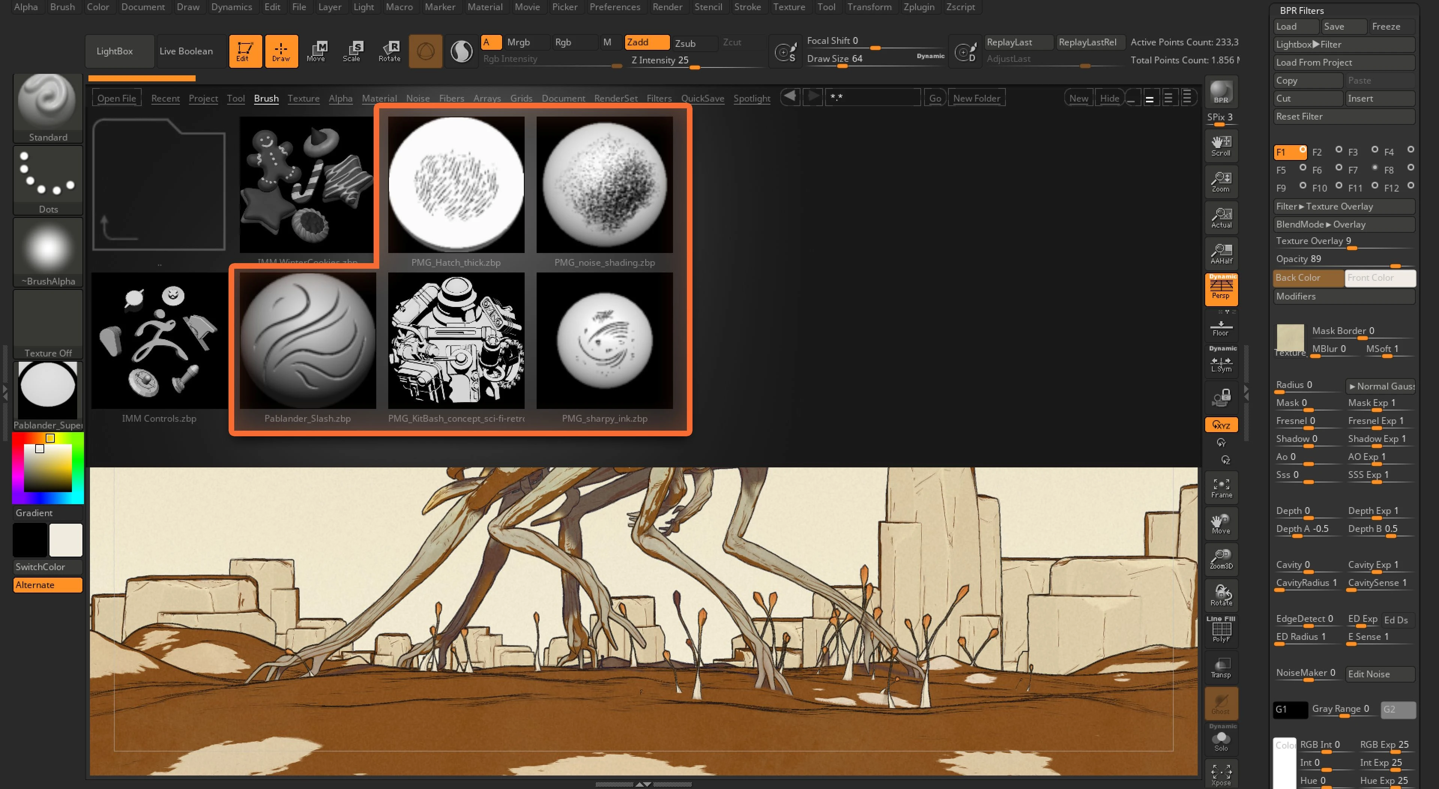Select the Draw mode icon
The image size is (1439, 789).
tap(281, 51)
